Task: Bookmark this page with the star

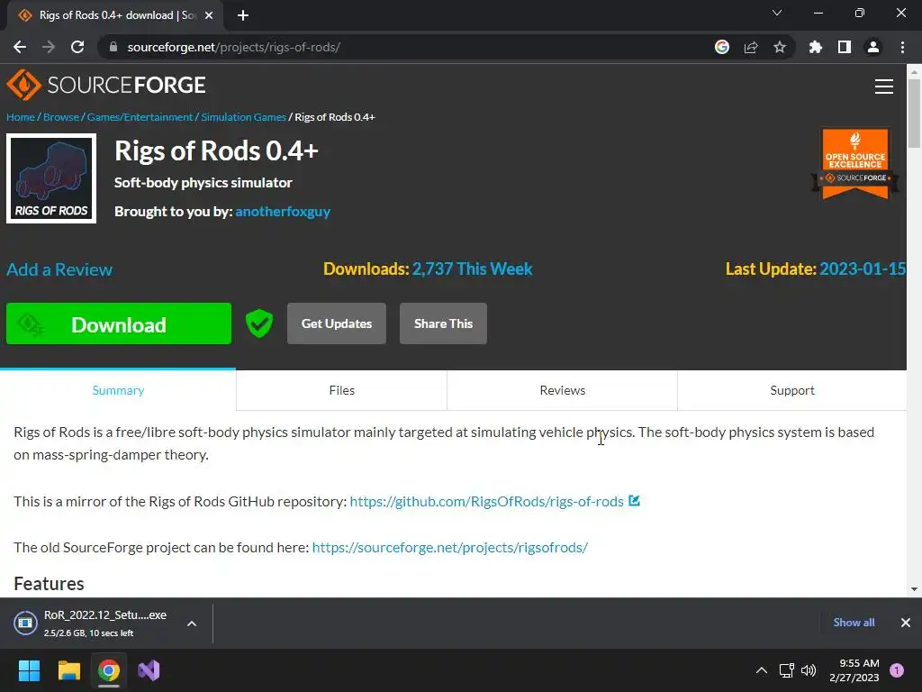Action: pos(780,47)
